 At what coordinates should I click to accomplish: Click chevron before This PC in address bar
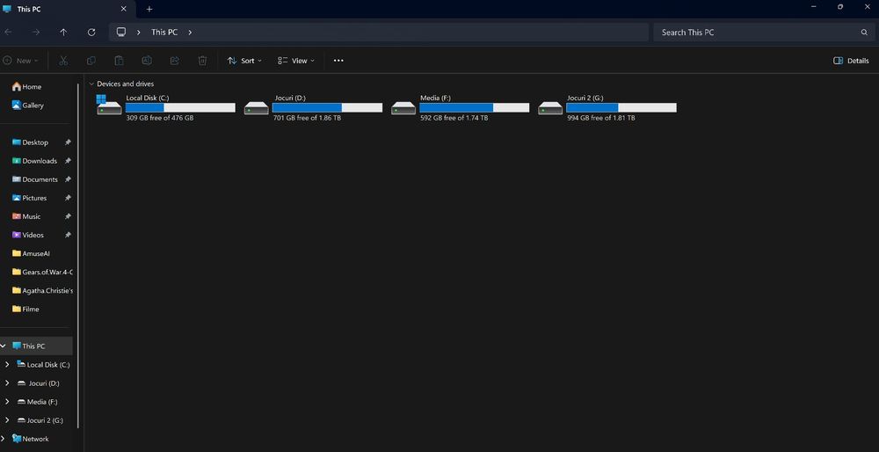[x=139, y=33]
